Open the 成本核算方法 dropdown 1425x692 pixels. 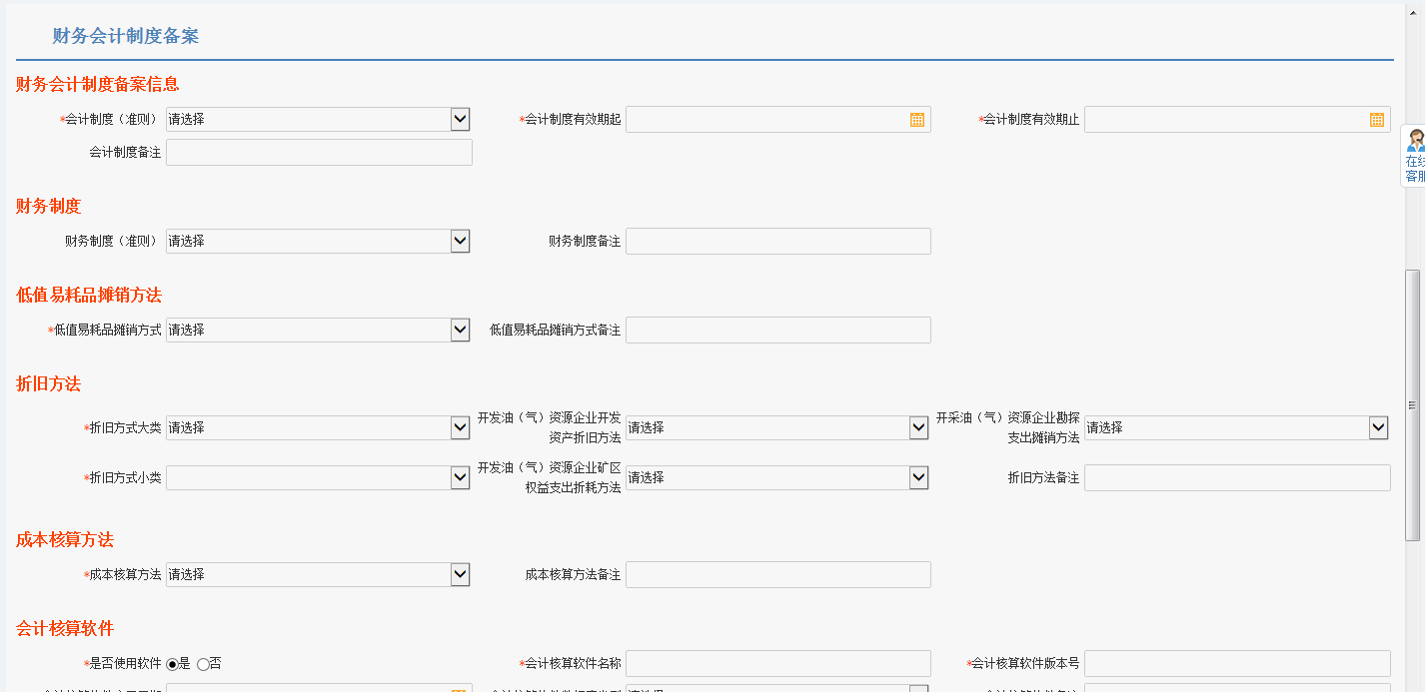click(x=459, y=574)
